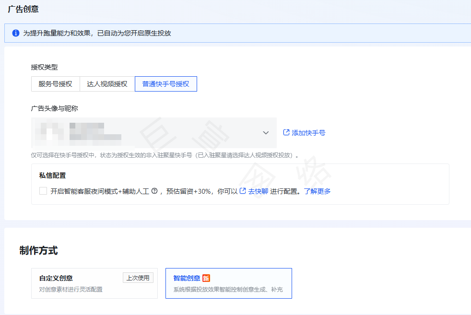Switch to the 服务号授权 tab
The image size is (471, 315).
56,83
